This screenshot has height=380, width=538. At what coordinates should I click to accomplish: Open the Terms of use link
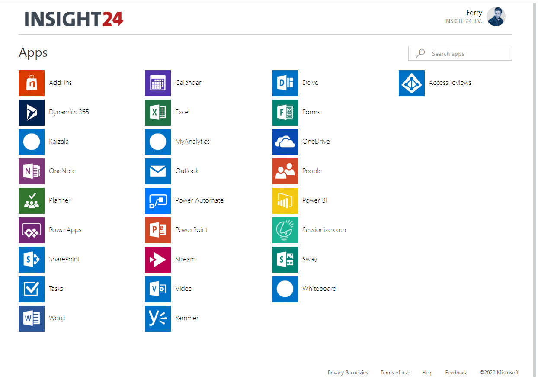pyautogui.click(x=395, y=373)
